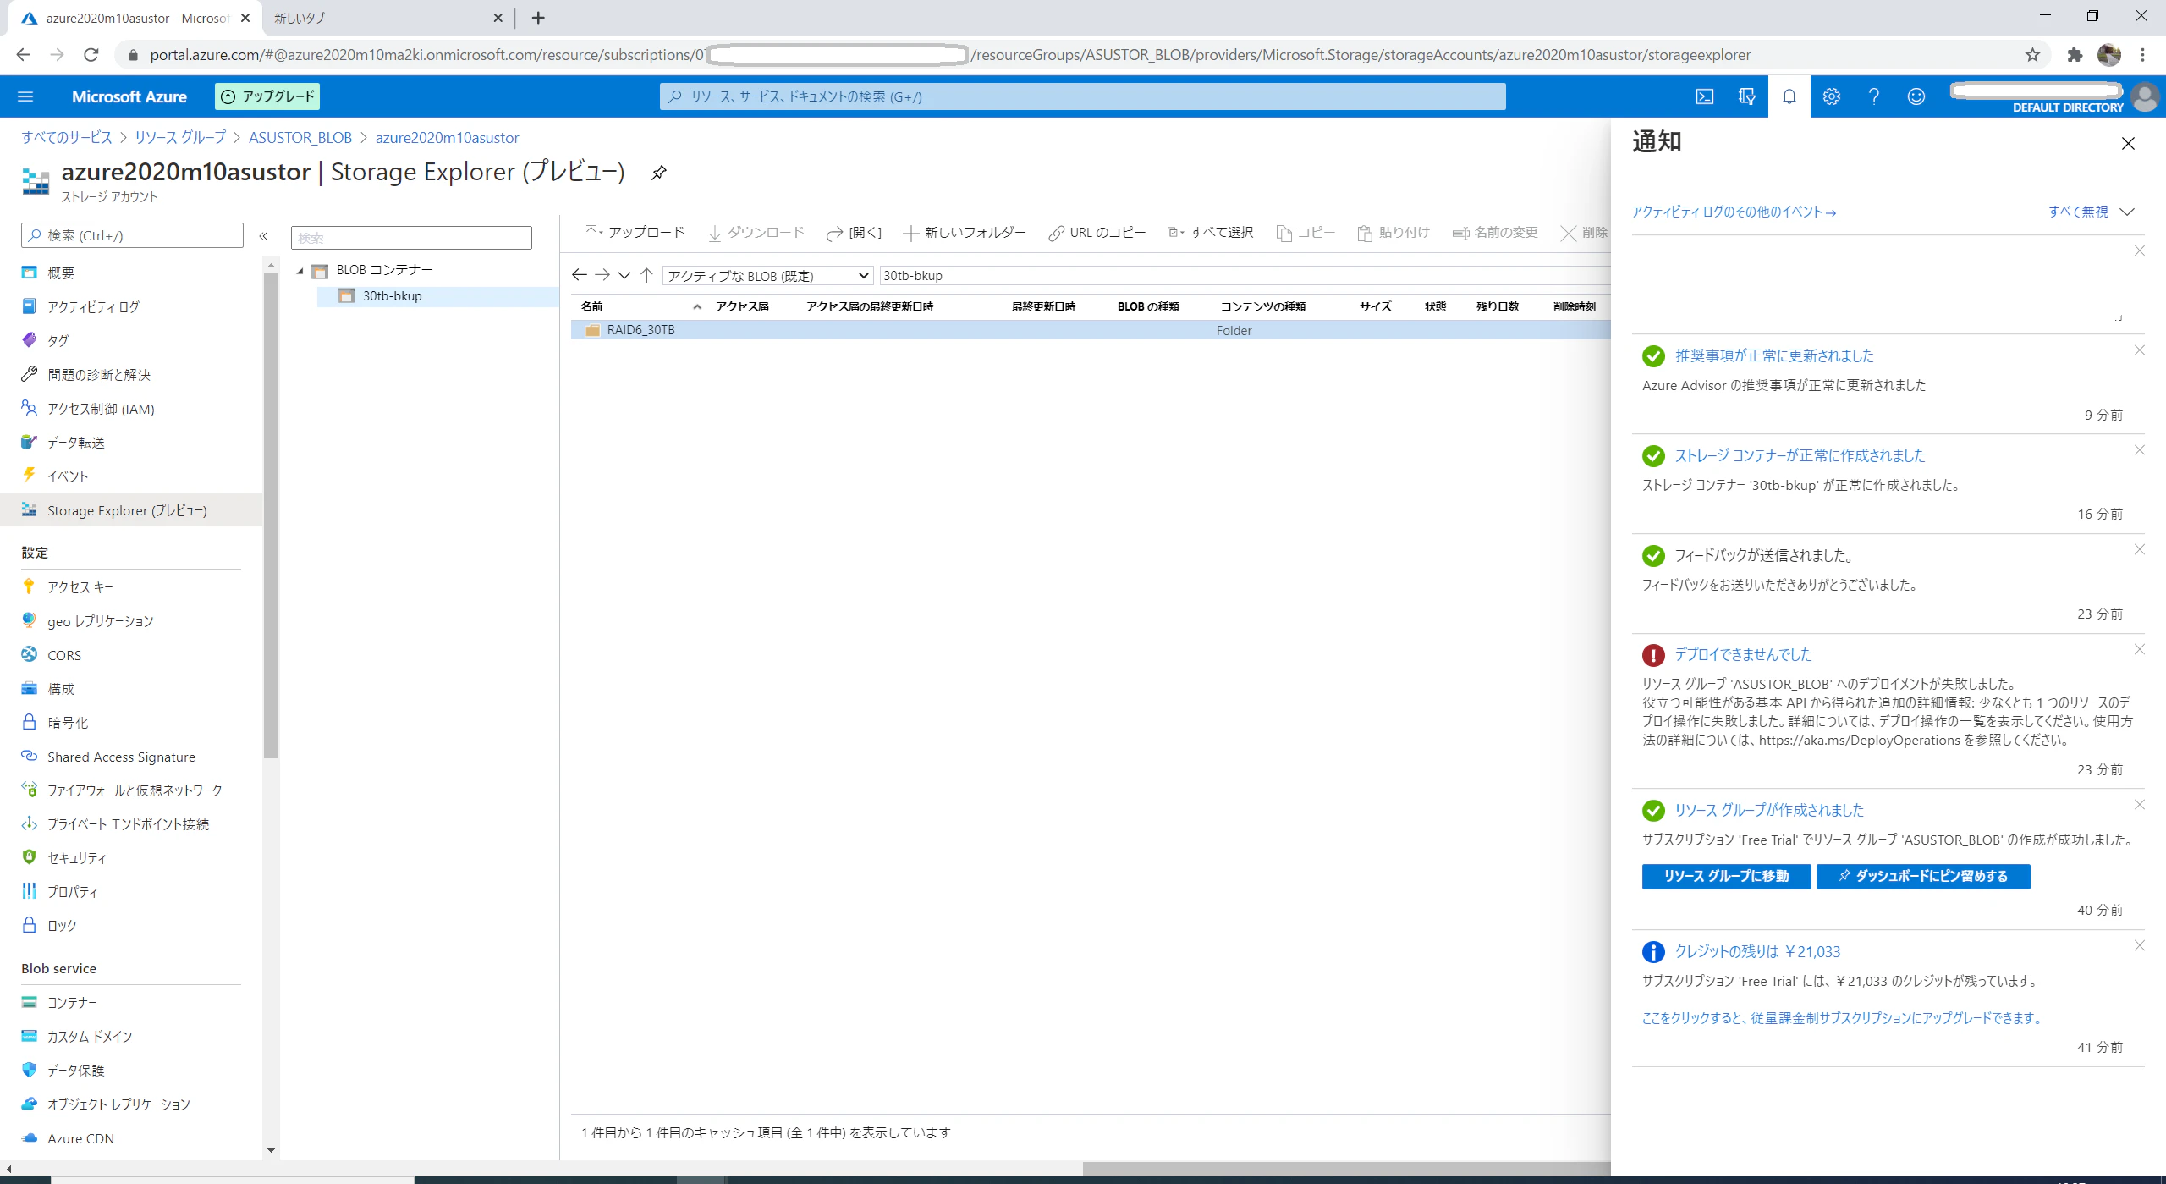
Task: Click the sidebar vertical scrollbar thumb
Action: pos(271,516)
